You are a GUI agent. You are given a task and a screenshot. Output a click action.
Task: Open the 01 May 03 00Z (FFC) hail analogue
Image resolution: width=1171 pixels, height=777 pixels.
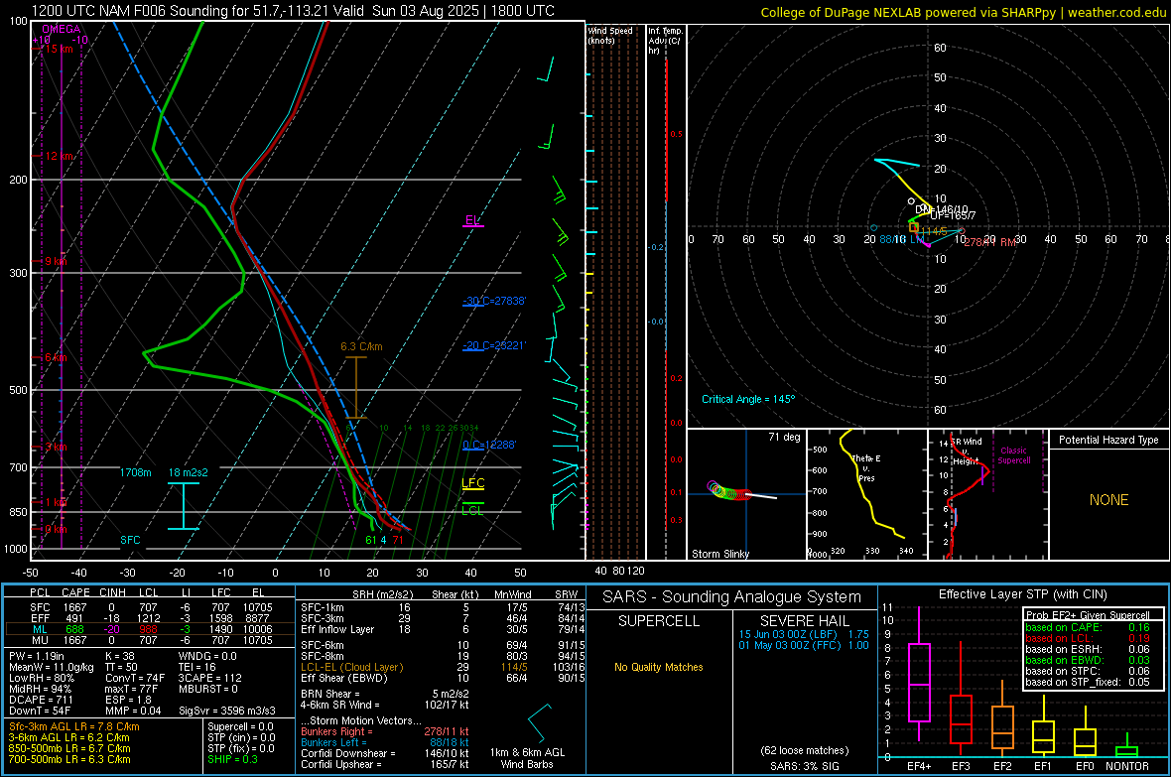point(804,645)
